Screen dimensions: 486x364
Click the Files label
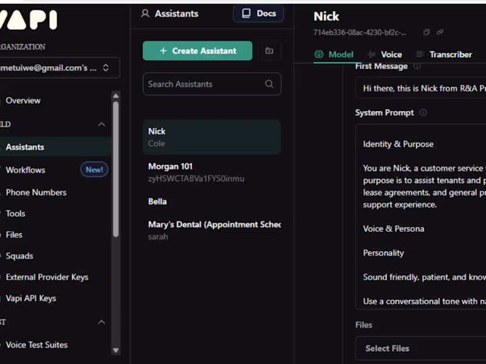[x=363, y=325]
